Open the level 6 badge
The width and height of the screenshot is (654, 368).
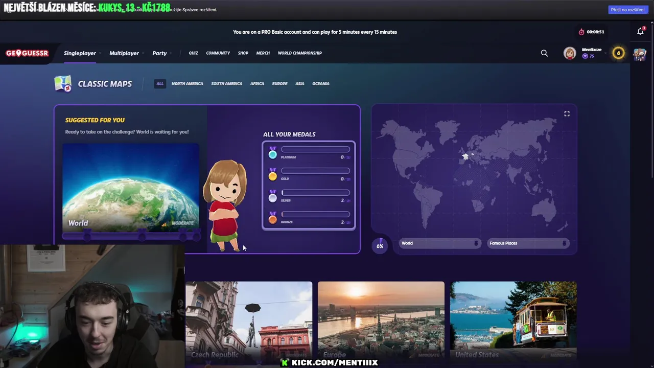tap(618, 53)
